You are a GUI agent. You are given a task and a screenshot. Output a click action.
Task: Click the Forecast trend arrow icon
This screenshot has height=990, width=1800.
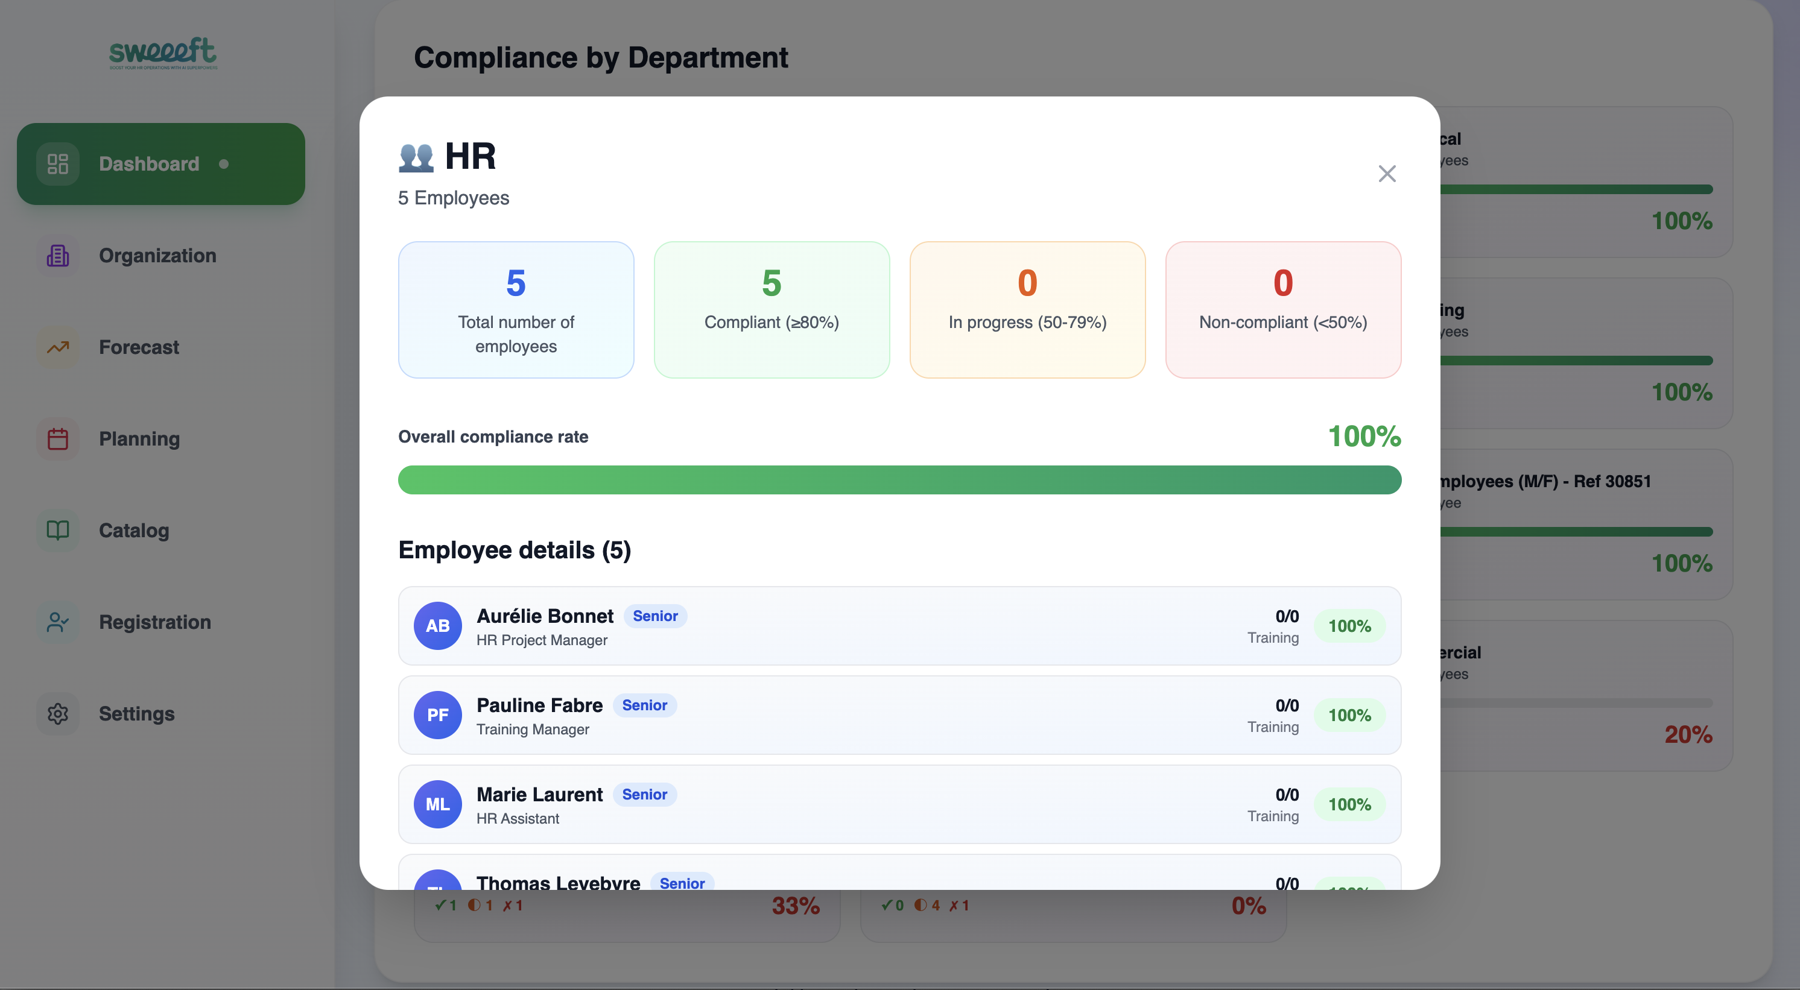coord(57,347)
